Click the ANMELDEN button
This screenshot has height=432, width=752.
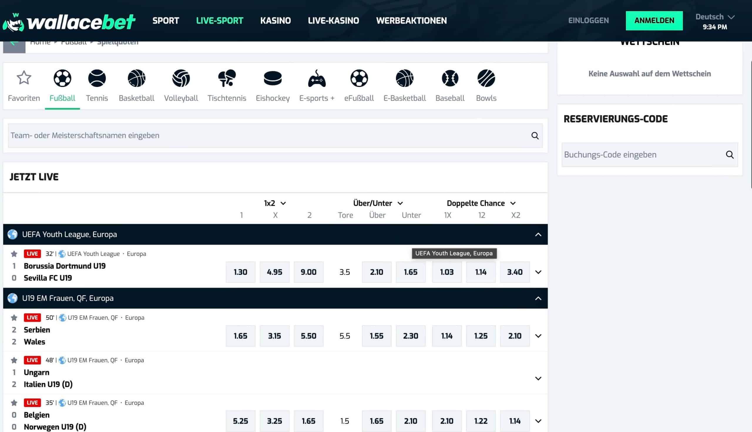[x=654, y=21]
